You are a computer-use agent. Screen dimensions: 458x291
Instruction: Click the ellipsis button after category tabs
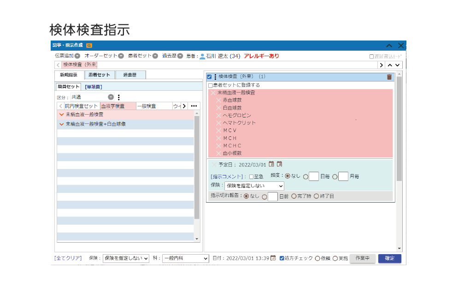(194, 106)
